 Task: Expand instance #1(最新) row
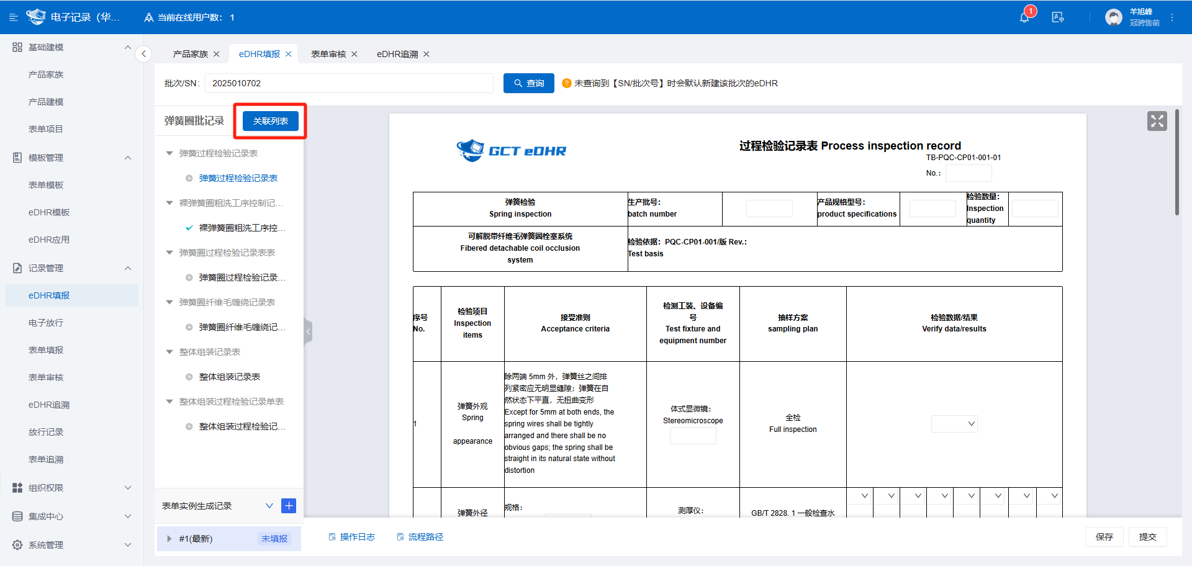(x=169, y=539)
